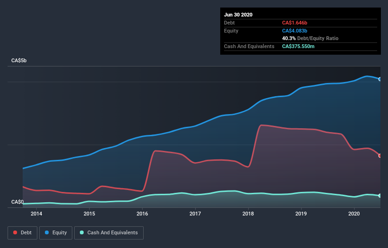This screenshot has width=388, height=248.
Task: Click the Jun 30 2020 tooltip date
Action: [238, 15]
